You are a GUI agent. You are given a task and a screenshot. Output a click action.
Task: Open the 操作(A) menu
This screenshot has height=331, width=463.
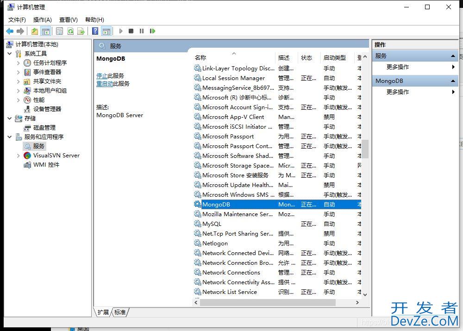[42, 20]
